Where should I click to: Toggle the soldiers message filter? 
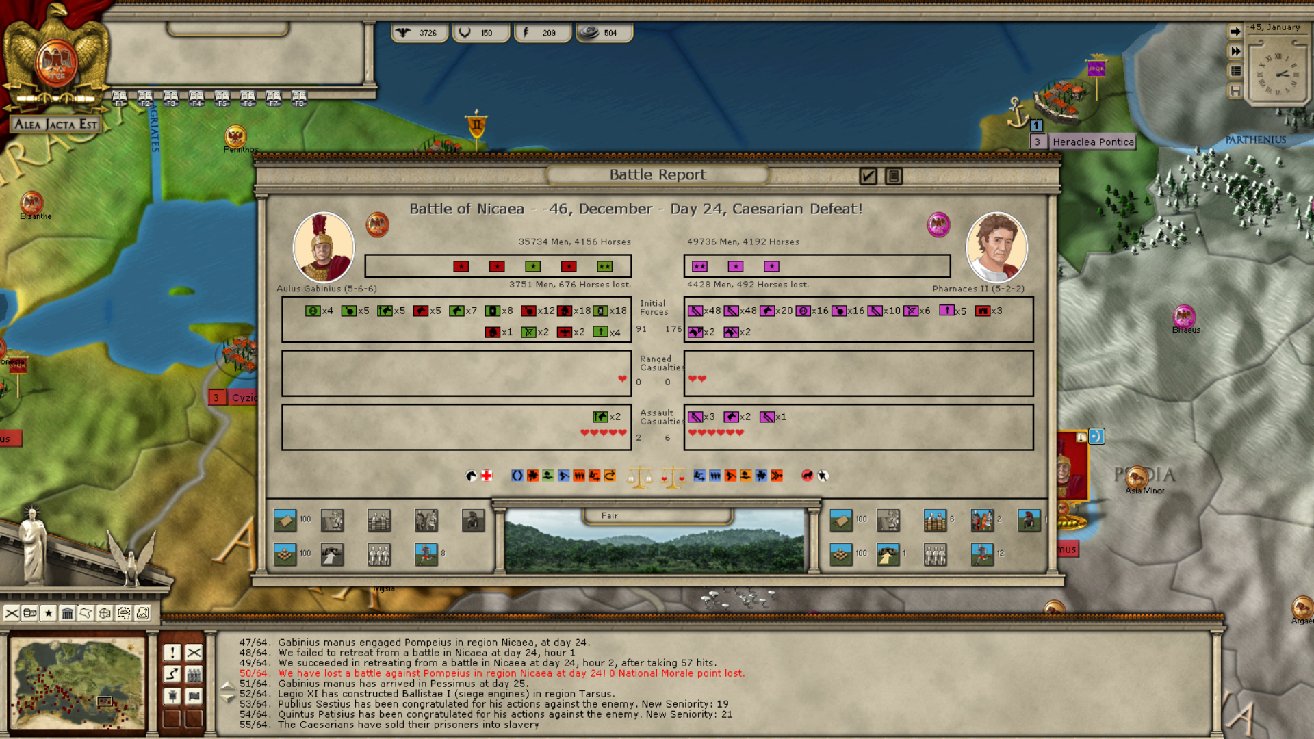coord(194,675)
